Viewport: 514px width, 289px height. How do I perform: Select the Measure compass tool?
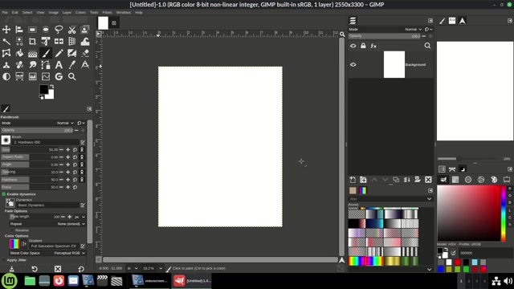coord(85,65)
